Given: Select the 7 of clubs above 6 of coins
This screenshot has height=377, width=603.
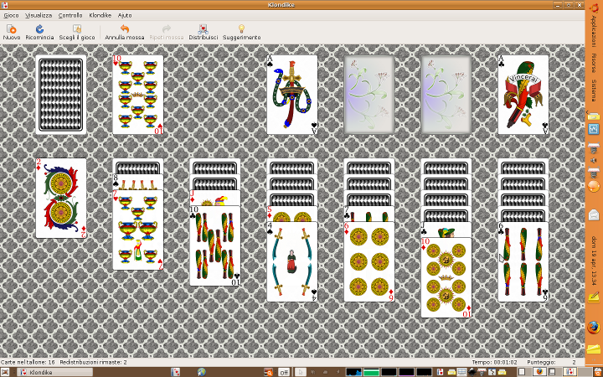Looking at the screenshot, I should [x=369, y=214].
